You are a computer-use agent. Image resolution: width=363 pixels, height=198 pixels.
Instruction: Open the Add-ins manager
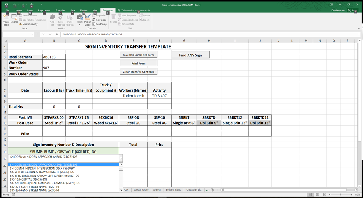tap(52, 20)
